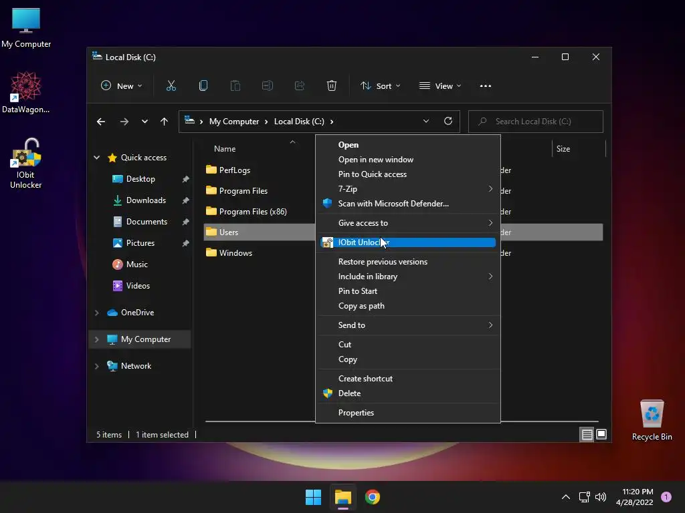Collapse the Quick access tree node
685x513 pixels.
96,158
